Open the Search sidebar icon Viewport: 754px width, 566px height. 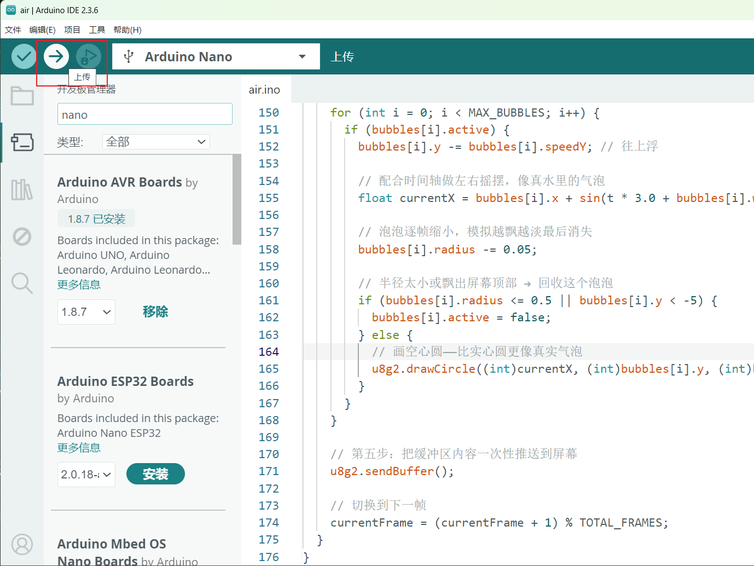tap(22, 283)
